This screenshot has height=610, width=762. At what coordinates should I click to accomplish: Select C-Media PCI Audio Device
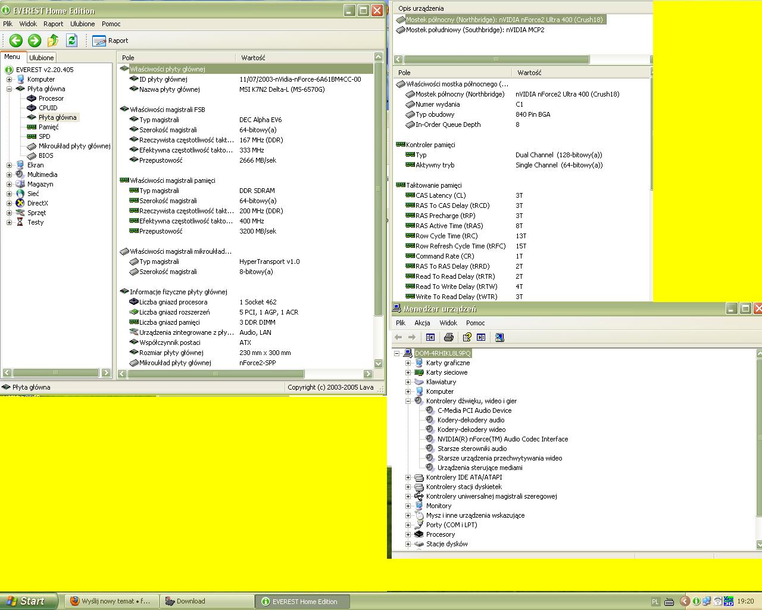pos(474,410)
